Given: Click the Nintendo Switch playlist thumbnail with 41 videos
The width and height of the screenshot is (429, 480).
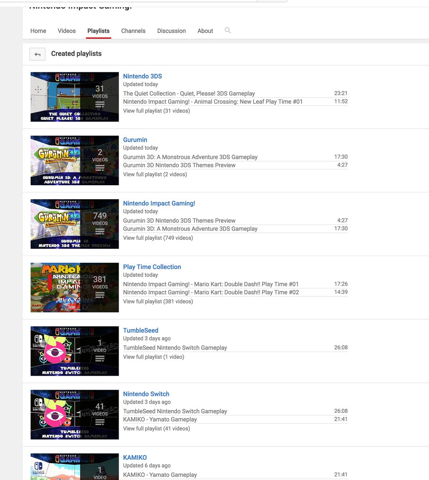Looking at the screenshot, I should point(75,415).
